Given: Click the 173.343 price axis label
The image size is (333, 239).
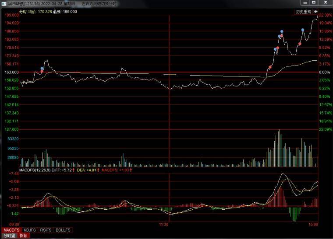Looking at the screenshot, I should 12,56.
